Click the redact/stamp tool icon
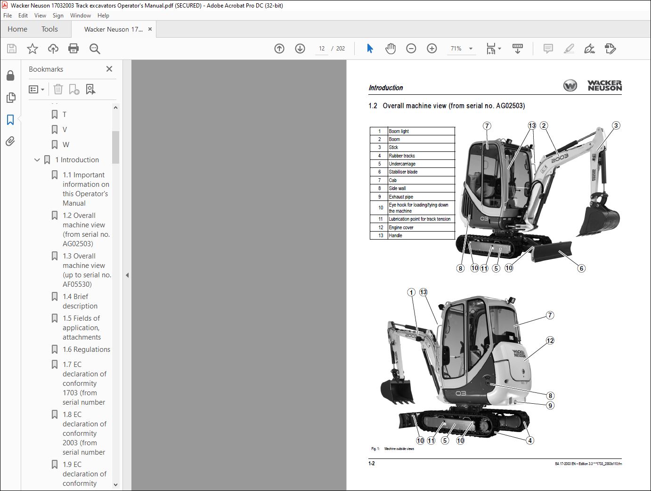 610,49
